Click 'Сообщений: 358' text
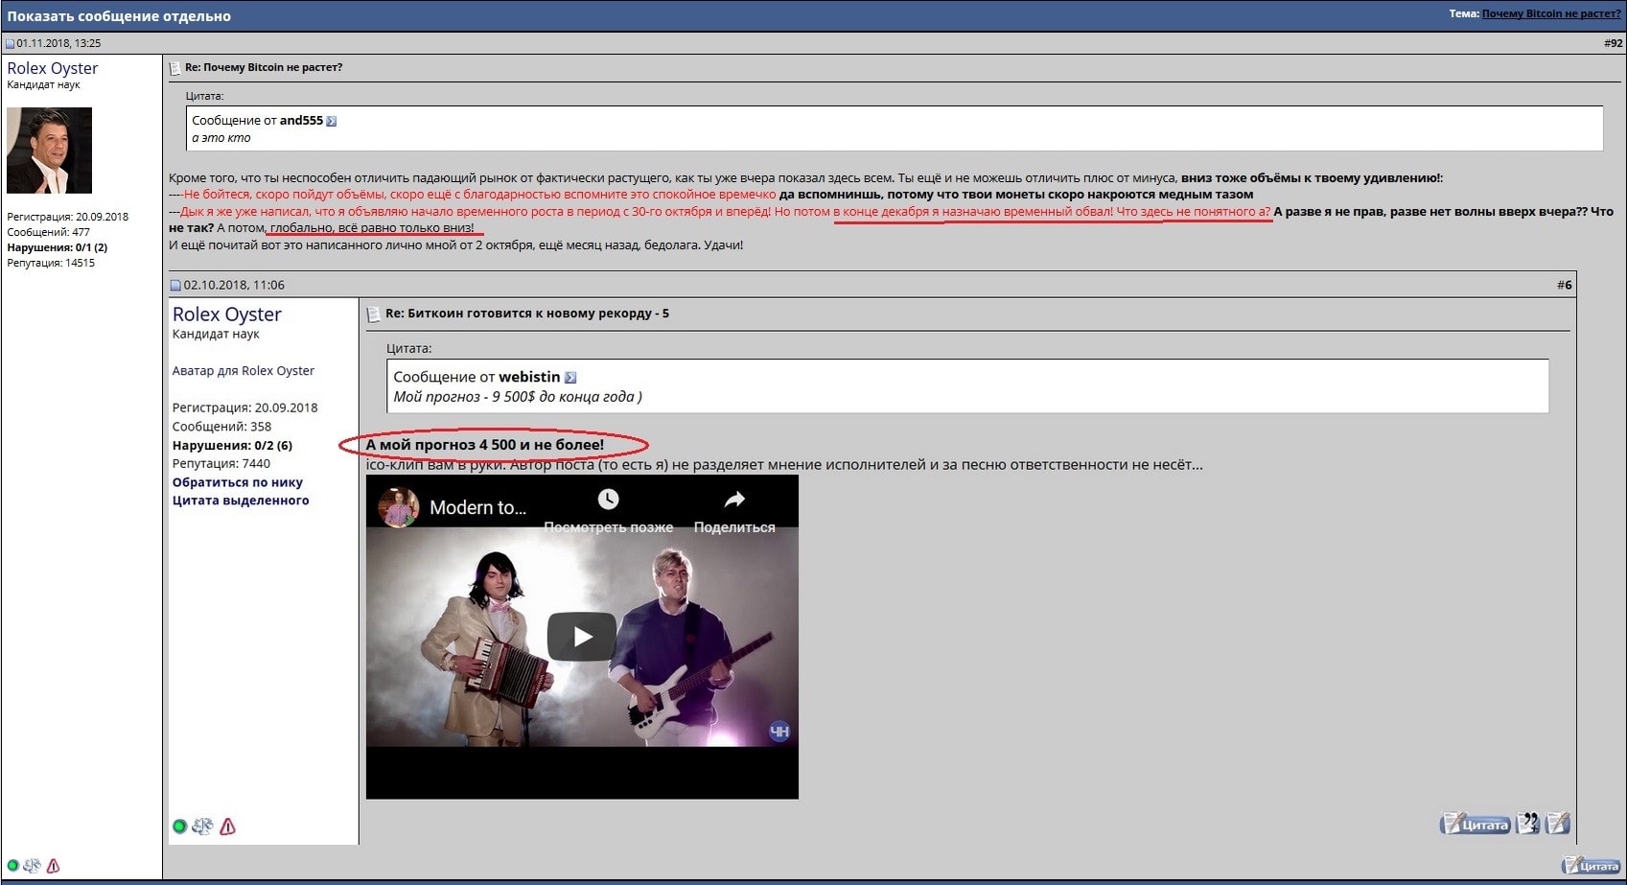Image resolution: width=1627 pixels, height=885 pixels. pyautogui.click(x=222, y=427)
